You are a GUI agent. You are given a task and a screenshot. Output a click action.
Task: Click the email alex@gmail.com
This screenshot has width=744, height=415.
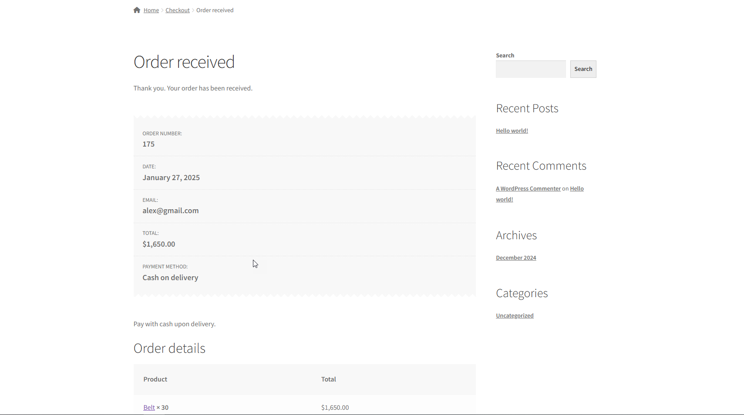click(x=171, y=211)
